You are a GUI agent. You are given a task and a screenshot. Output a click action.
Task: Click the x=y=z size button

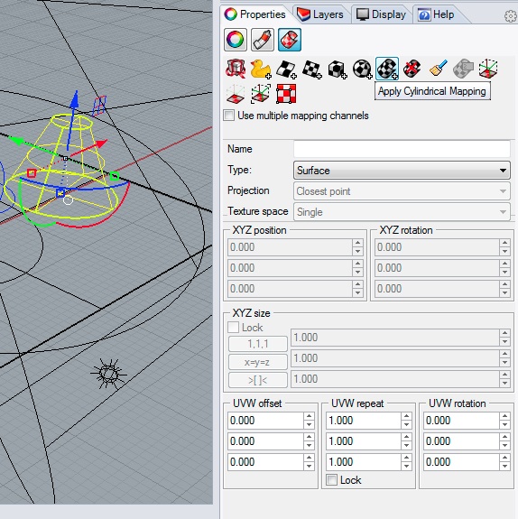click(x=257, y=362)
